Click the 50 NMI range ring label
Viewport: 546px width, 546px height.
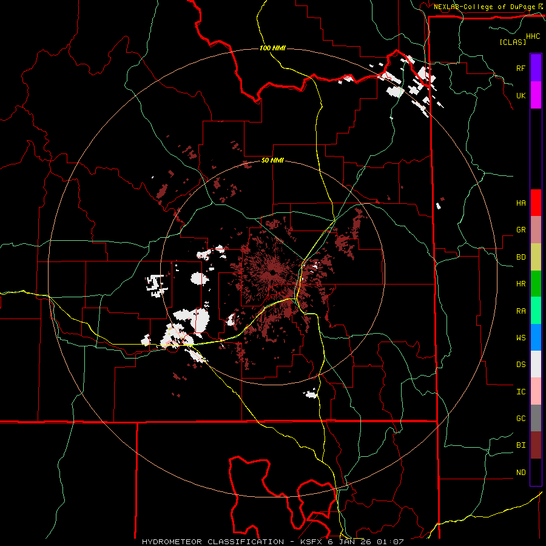pos(272,161)
